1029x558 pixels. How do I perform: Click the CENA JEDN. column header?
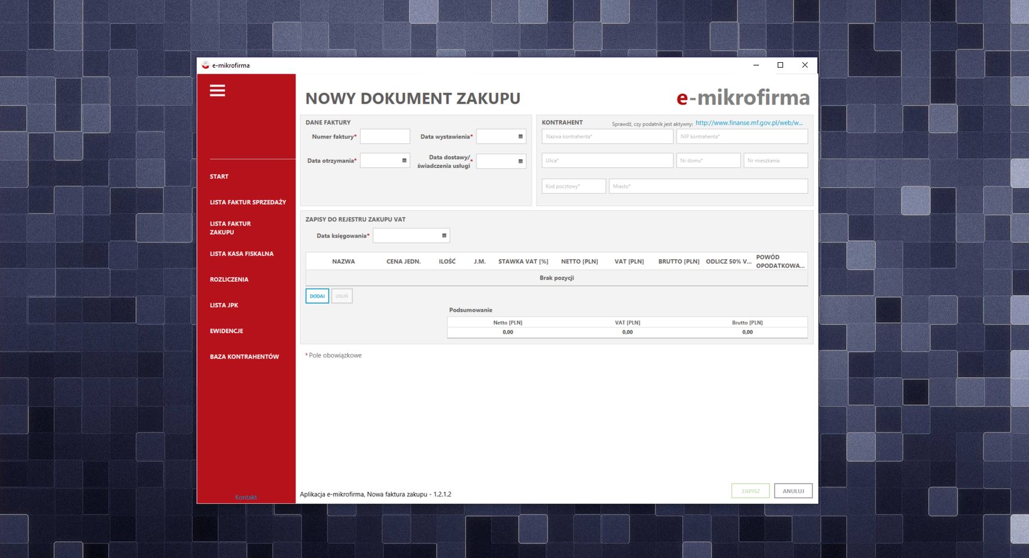click(x=403, y=262)
